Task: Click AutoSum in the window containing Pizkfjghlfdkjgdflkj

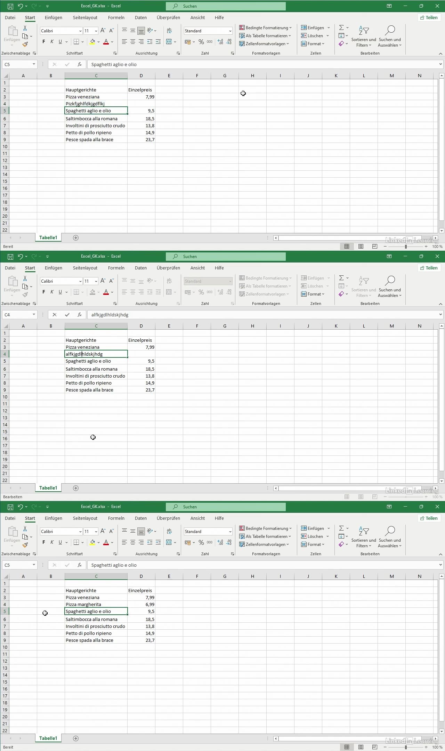Action: click(341, 28)
